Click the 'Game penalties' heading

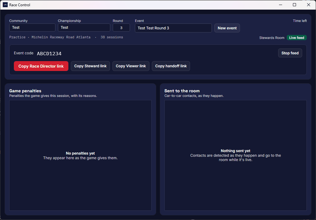pos(25,91)
